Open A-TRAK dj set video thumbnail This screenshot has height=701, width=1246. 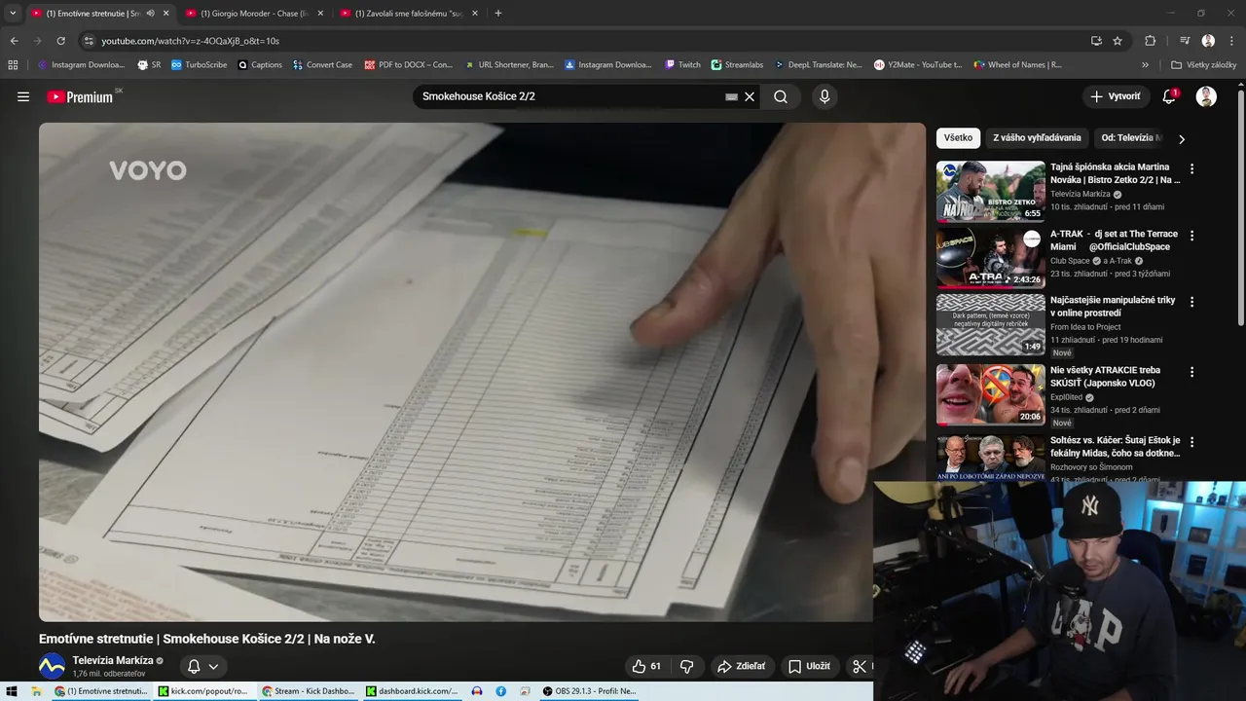point(991,258)
